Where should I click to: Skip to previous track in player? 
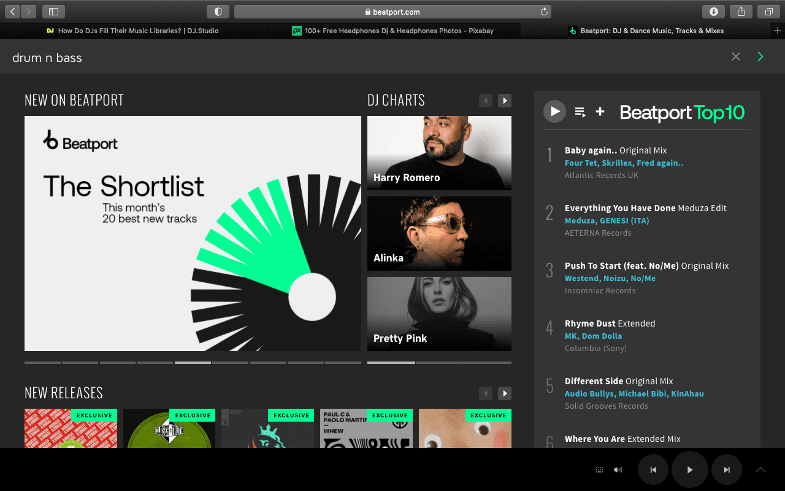[653, 470]
